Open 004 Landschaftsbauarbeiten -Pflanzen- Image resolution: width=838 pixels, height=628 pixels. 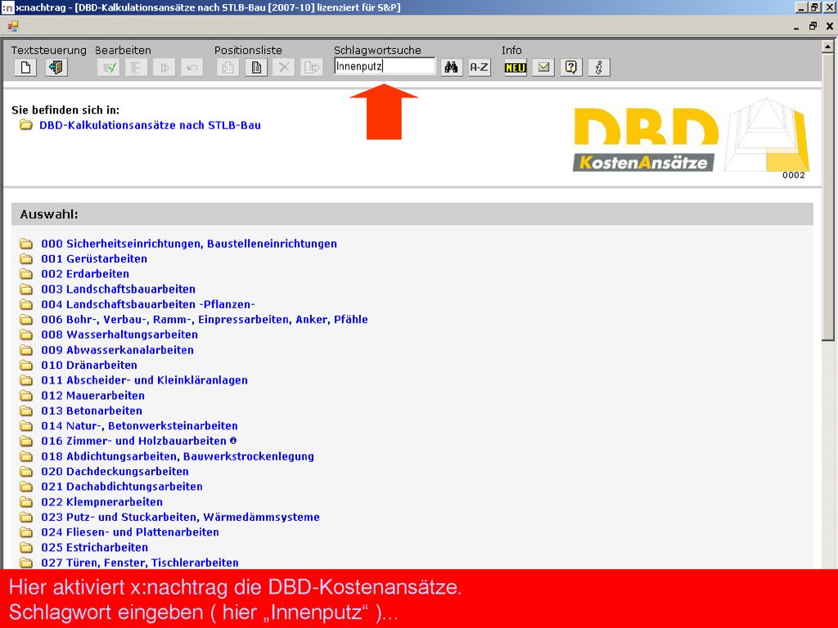pyautogui.click(x=148, y=304)
